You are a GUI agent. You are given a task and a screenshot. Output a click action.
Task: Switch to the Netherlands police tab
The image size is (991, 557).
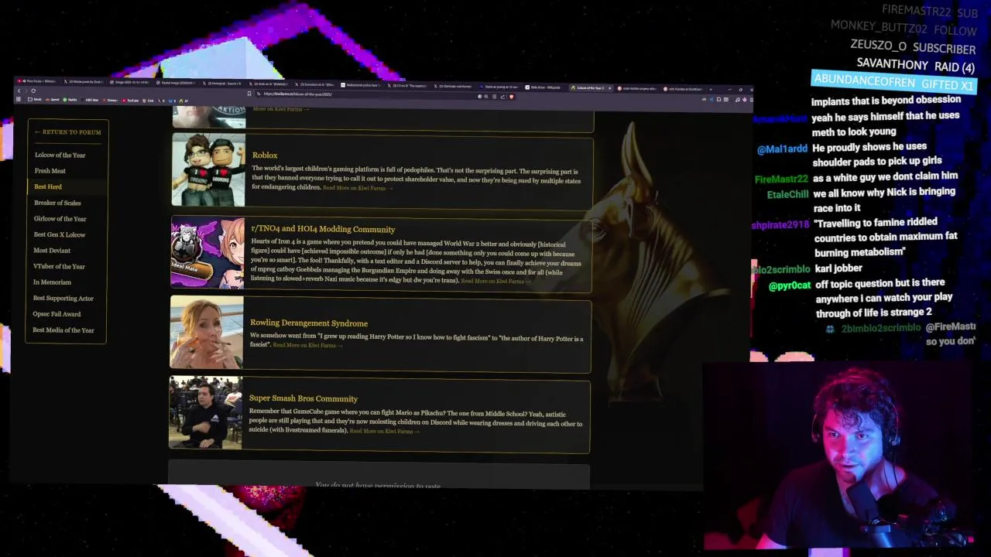click(360, 85)
